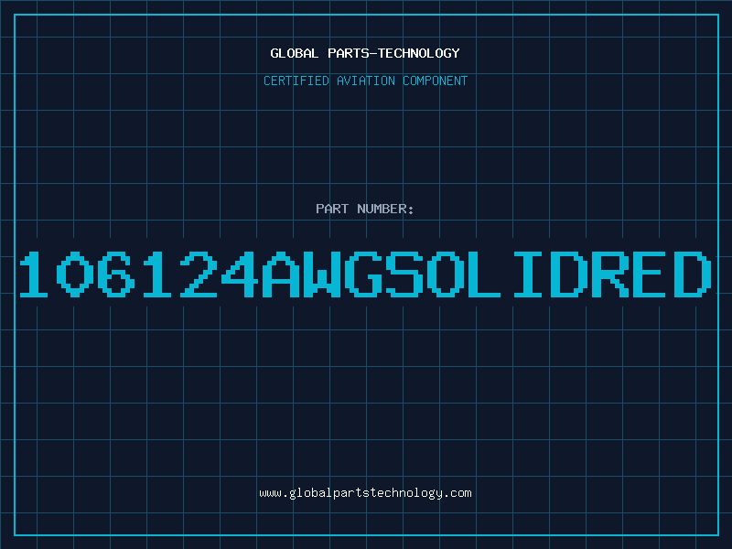732x549 pixels.
Task: Click the GLOBAL PARTS-TECHNOLOGY heading
Action: pyautogui.click(x=365, y=53)
